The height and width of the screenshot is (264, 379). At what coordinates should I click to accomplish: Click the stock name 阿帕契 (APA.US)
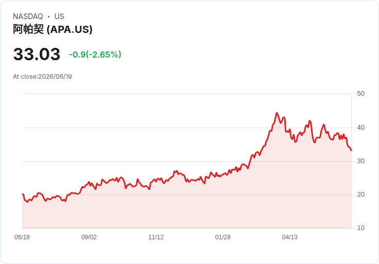pyautogui.click(x=53, y=29)
